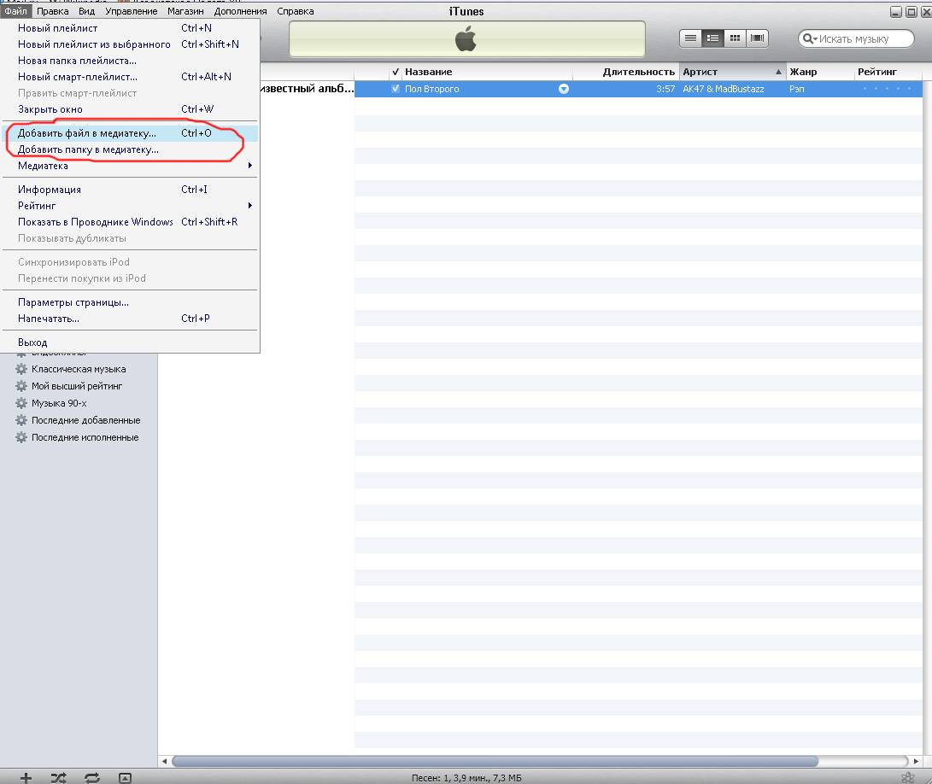Choose Новая папка плейлиста
Image resolution: width=932 pixels, height=784 pixels.
coord(130,61)
